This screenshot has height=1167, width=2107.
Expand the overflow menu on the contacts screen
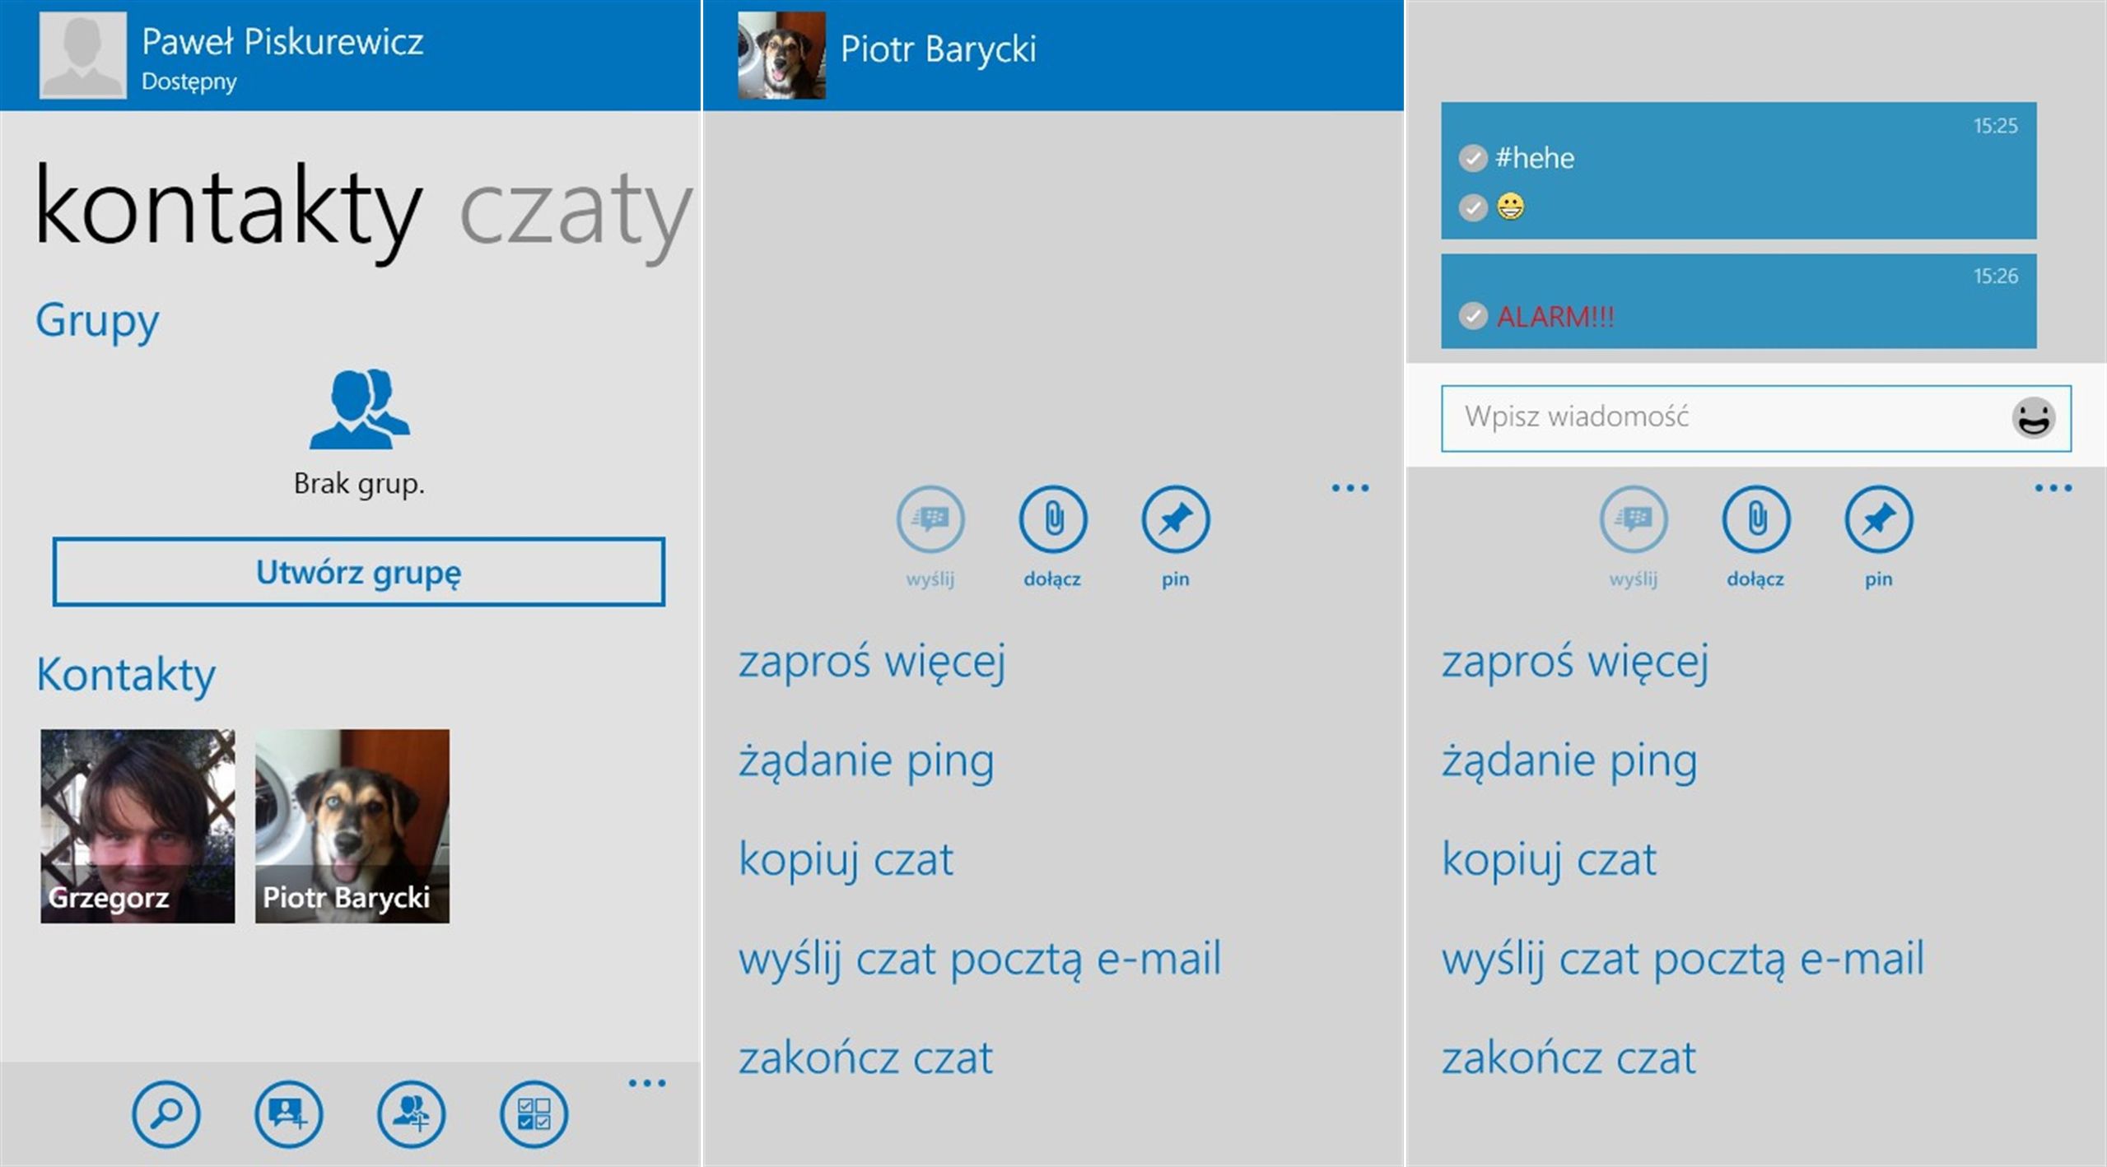coord(648,1083)
